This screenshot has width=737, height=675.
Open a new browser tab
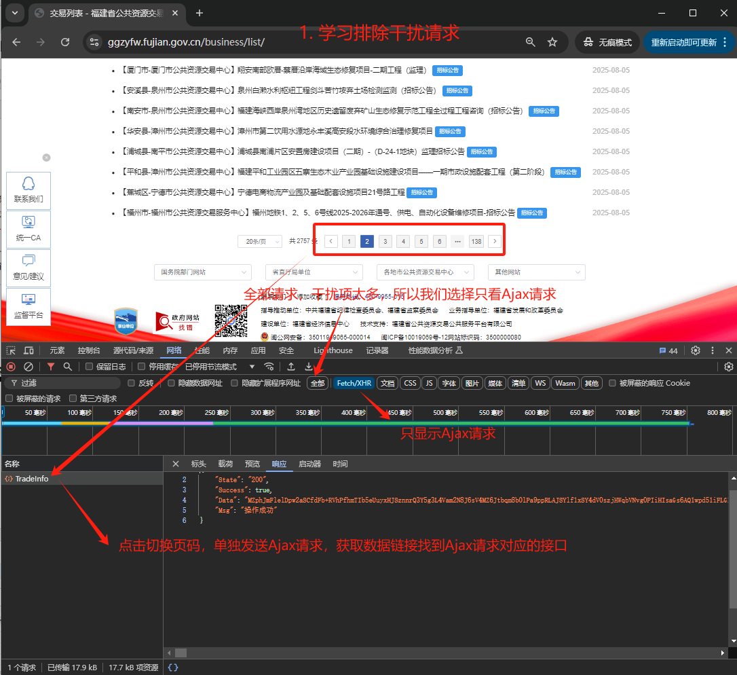pyautogui.click(x=200, y=13)
